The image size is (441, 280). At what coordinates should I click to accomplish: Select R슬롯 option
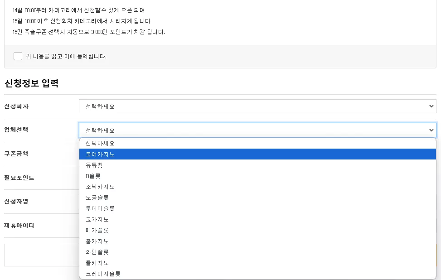click(x=257, y=176)
